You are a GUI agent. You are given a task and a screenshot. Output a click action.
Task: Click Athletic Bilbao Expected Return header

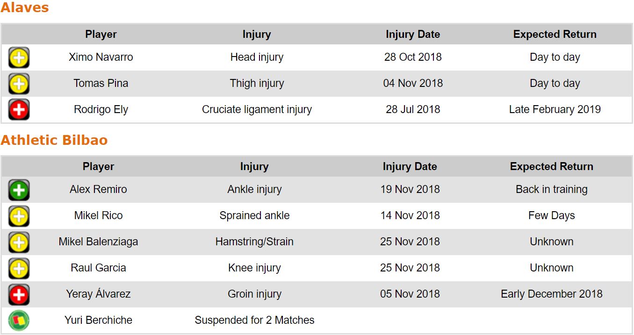click(551, 167)
